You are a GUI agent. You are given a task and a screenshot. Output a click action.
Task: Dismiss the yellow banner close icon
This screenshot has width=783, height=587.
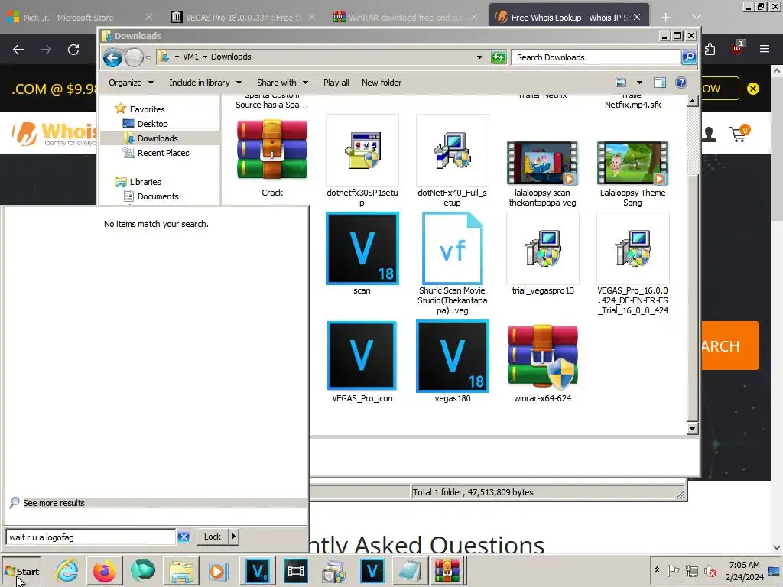point(752,89)
